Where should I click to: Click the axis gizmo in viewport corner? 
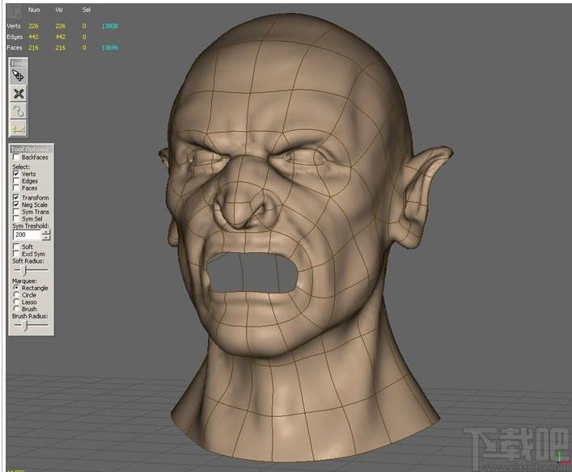click(562, 457)
